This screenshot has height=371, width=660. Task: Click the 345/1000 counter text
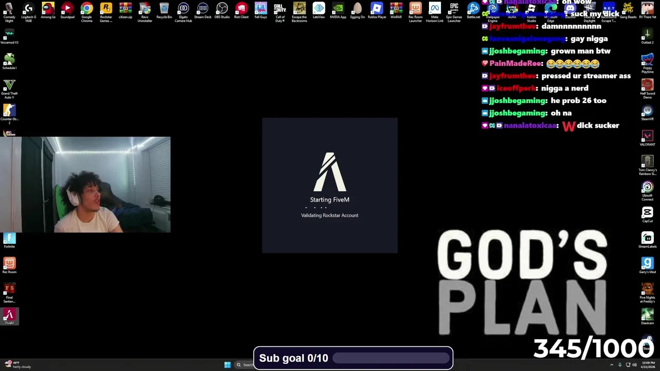[593, 348]
